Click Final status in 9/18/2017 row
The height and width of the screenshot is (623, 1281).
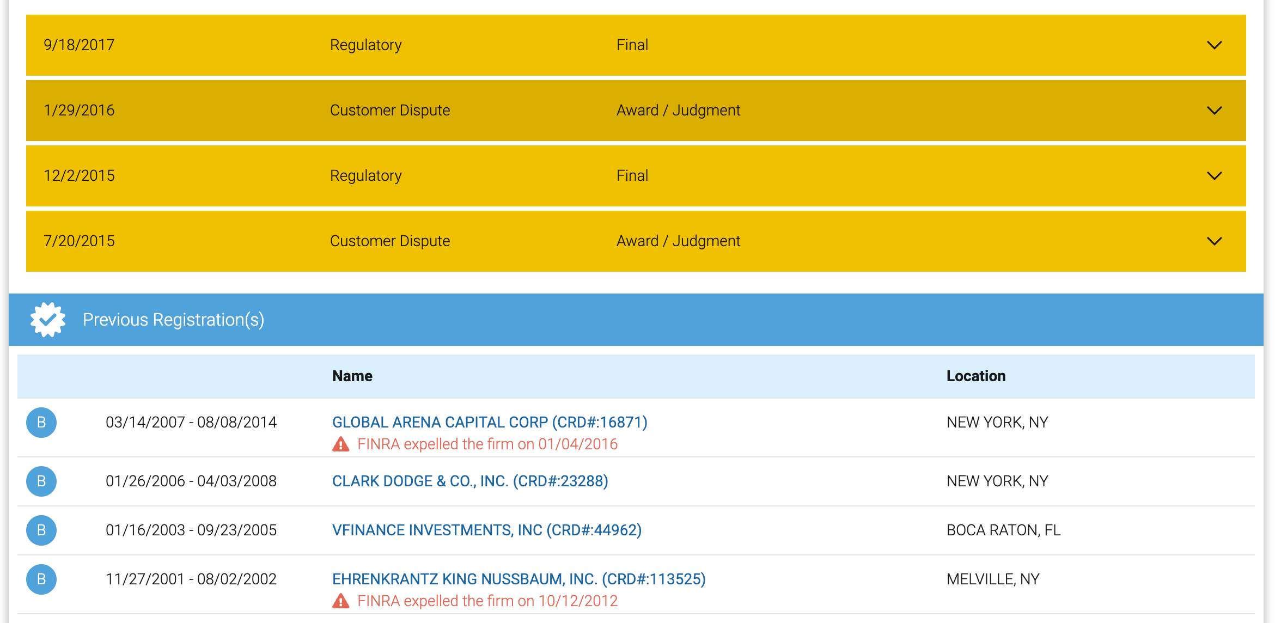click(x=632, y=45)
